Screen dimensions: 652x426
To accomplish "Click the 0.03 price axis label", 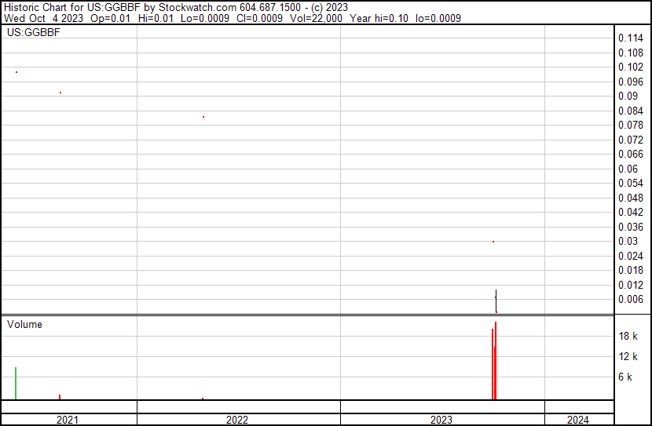I will (628, 241).
